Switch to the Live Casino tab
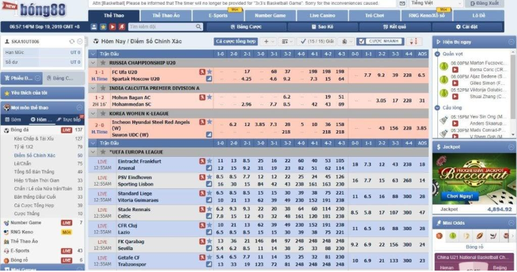Screen dimensions: 517x272 tap(322, 16)
